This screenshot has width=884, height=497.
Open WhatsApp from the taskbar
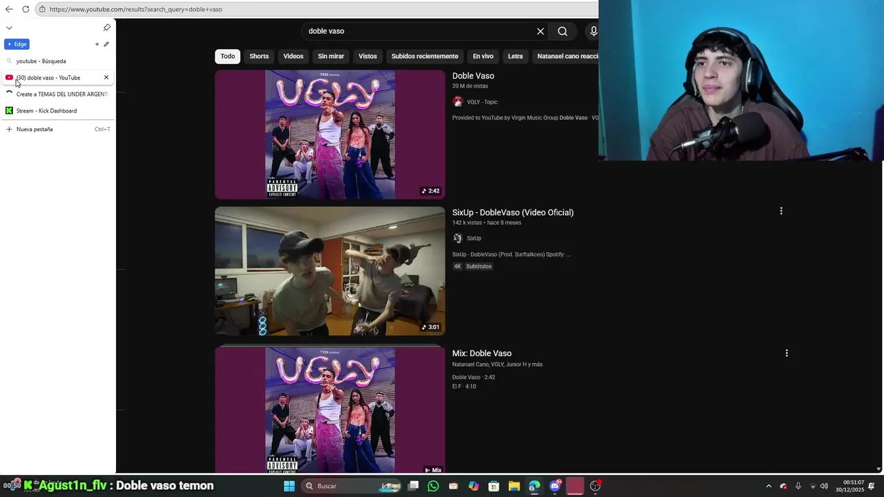coord(433,486)
